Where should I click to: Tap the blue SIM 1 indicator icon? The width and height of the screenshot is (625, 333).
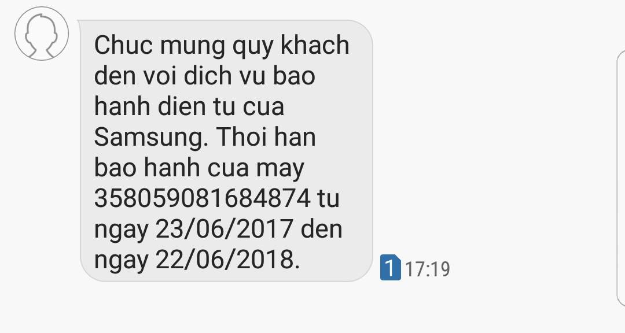pyautogui.click(x=390, y=267)
